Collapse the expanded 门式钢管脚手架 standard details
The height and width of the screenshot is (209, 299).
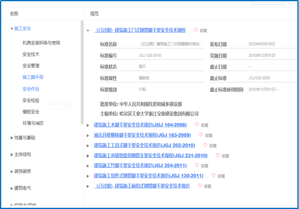click(88, 30)
